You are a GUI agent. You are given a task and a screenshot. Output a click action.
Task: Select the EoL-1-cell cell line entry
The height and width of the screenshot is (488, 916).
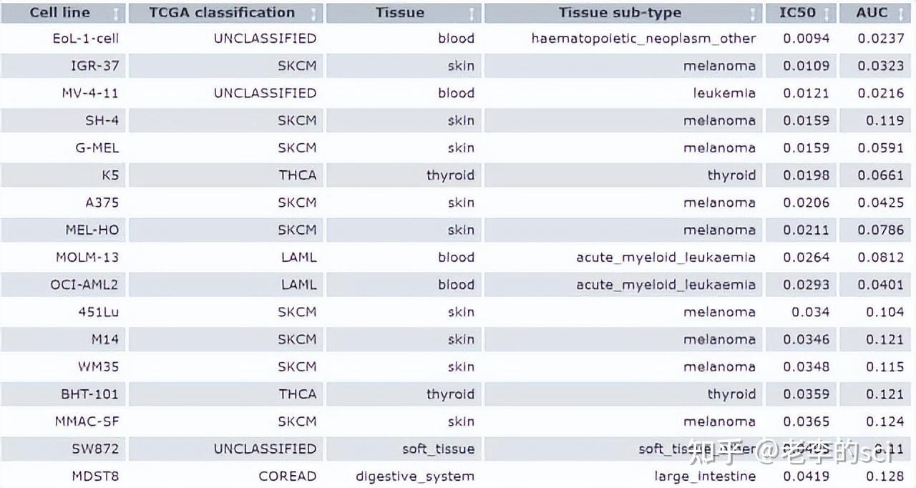click(86, 39)
